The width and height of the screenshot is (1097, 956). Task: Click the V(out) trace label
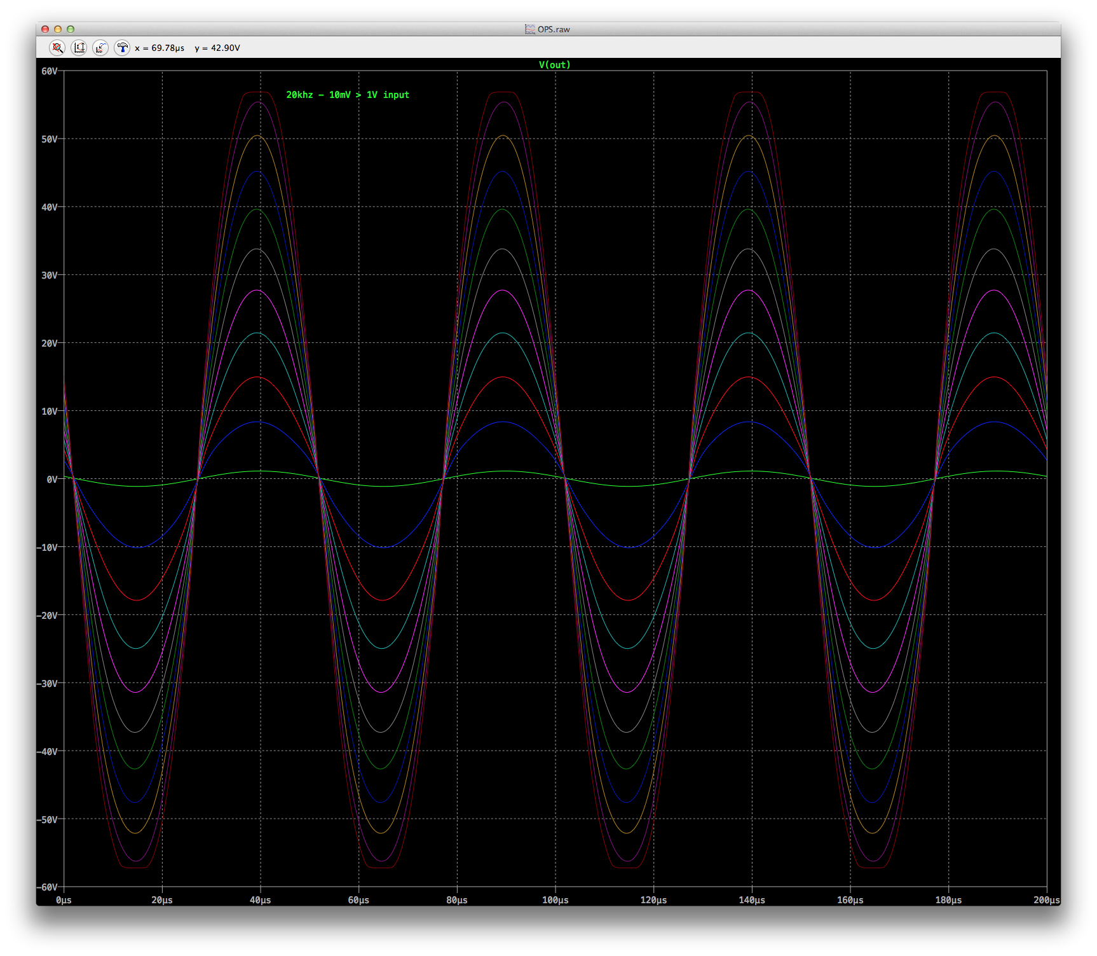[x=555, y=65]
